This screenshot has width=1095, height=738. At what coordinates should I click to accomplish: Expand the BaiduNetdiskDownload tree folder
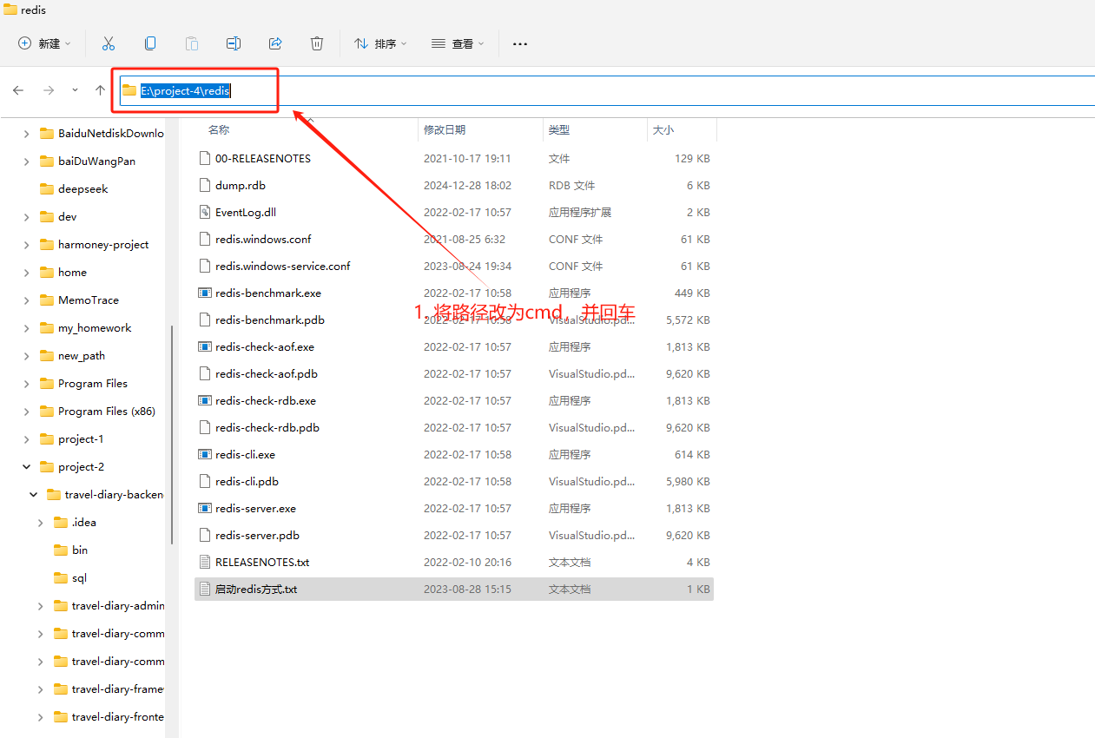pyautogui.click(x=27, y=133)
